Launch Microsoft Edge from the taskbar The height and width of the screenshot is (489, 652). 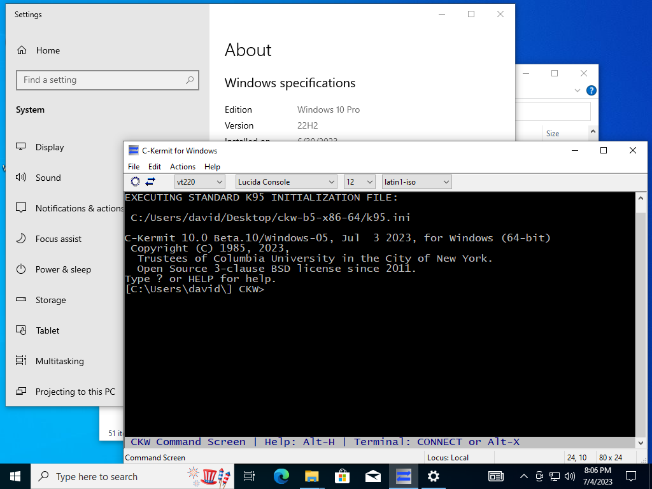pos(281,476)
